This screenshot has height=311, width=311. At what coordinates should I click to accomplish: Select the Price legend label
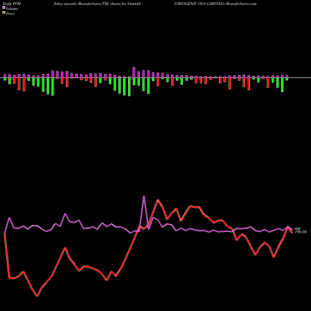[11, 14]
